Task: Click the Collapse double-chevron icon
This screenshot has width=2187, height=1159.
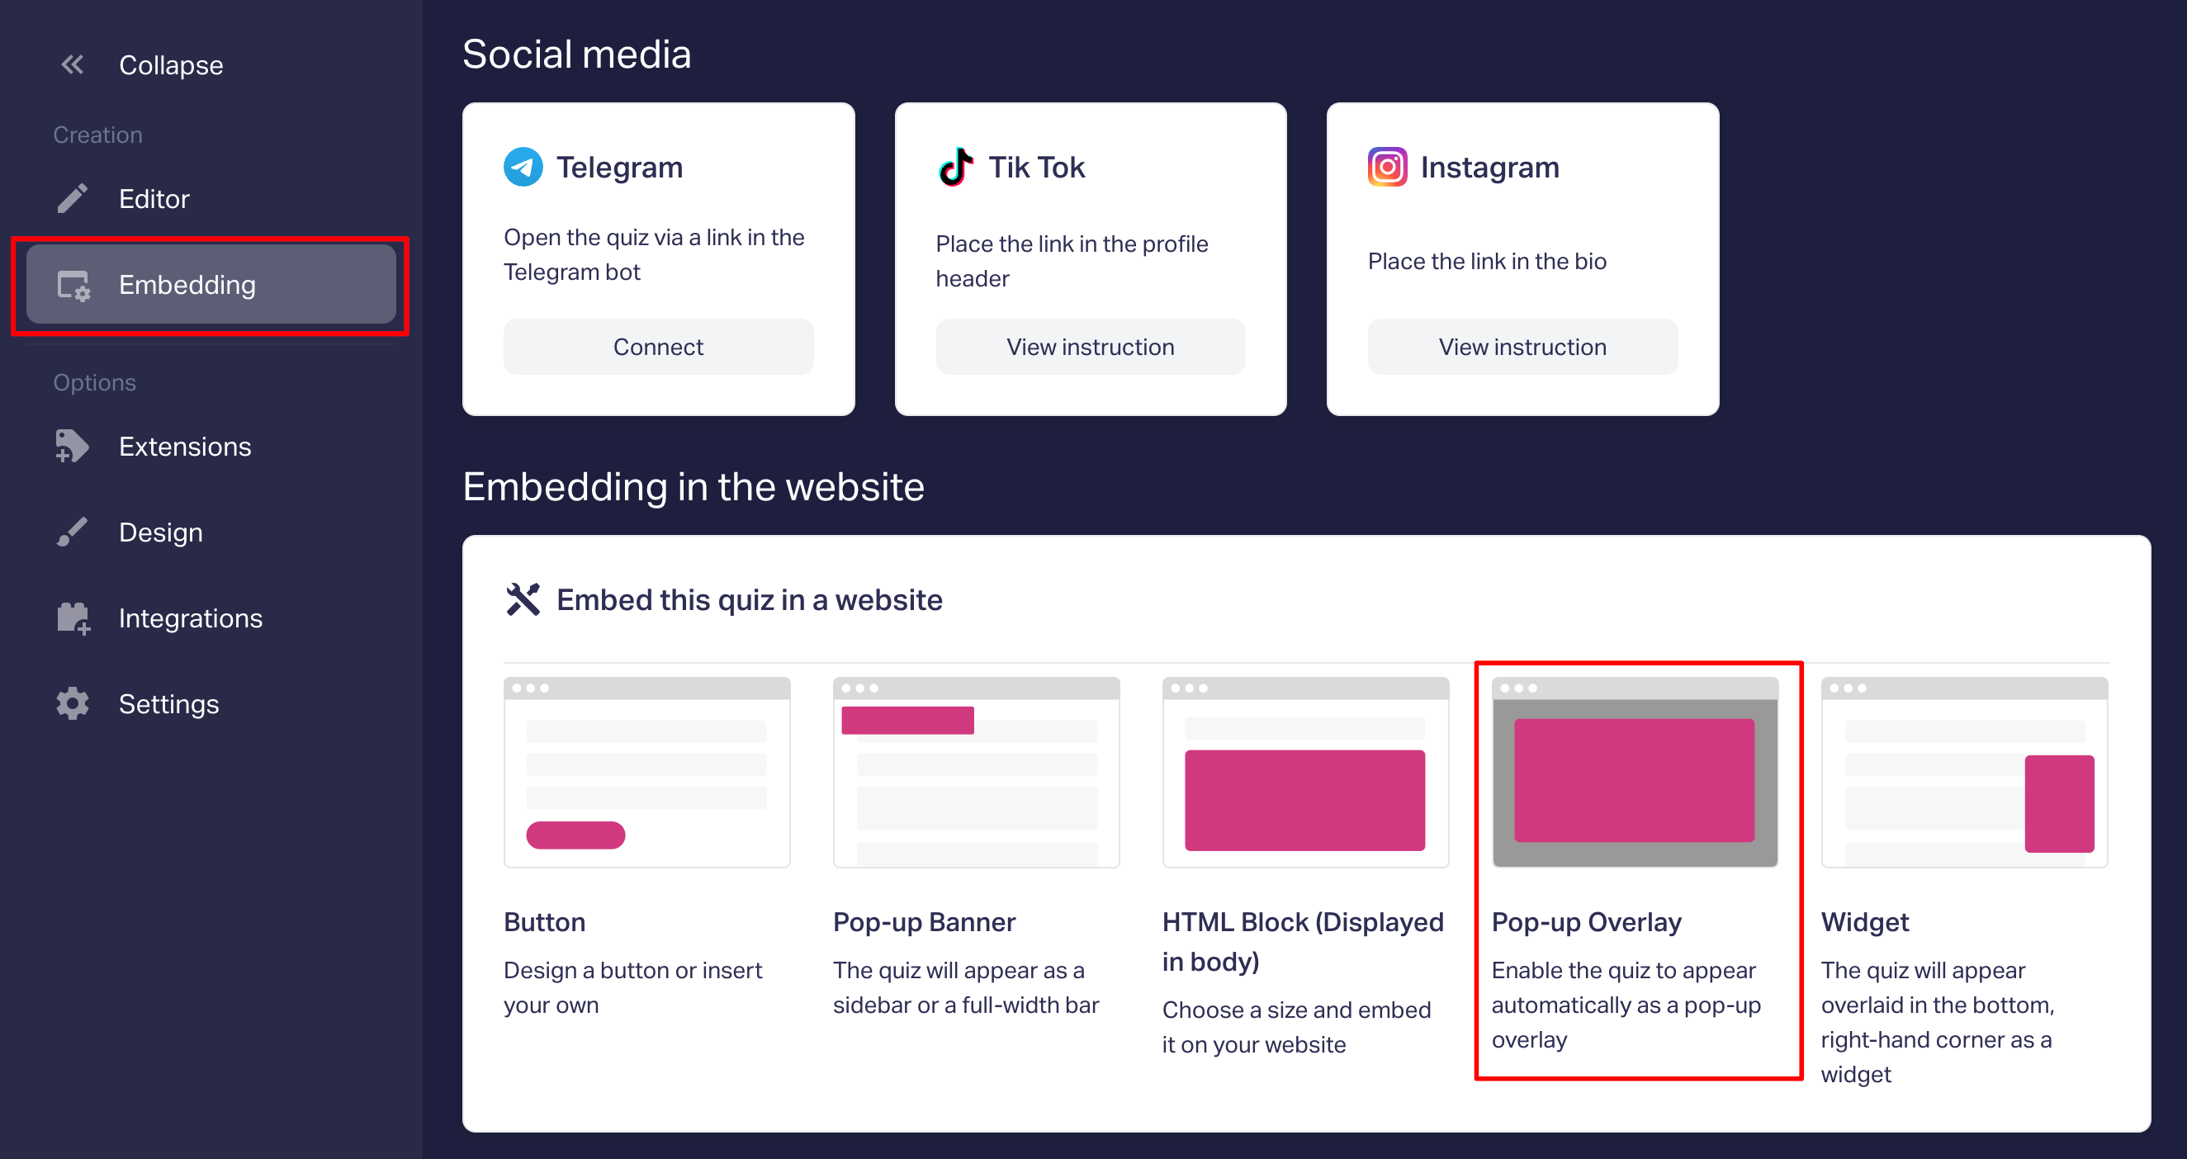Action: tap(72, 64)
